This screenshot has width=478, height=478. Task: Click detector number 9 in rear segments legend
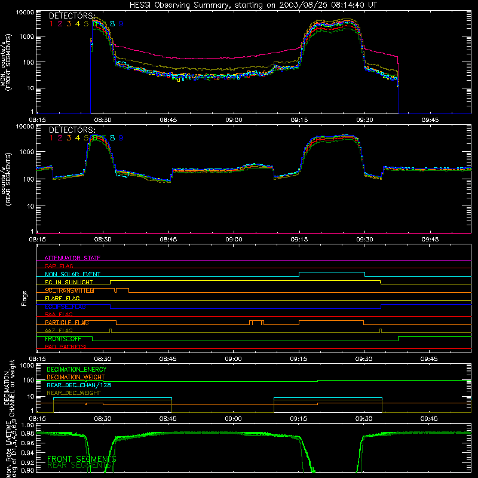click(x=121, y=138)
